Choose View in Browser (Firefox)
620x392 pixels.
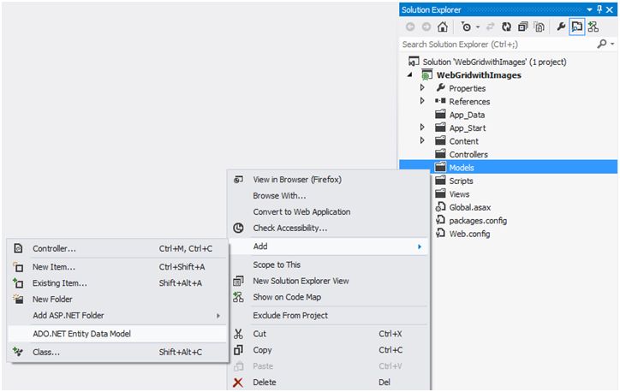click(x=329, y=180)
